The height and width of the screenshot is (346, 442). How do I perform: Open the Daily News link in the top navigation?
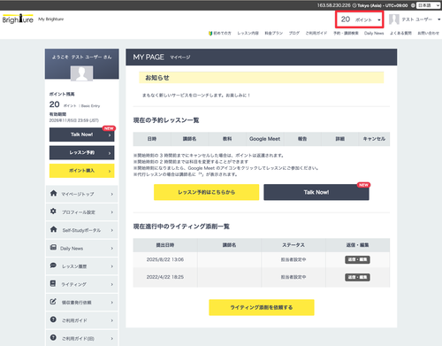tap(374, 33)
